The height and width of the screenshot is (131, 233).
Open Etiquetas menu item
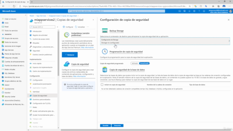click(x=36, y=43)
